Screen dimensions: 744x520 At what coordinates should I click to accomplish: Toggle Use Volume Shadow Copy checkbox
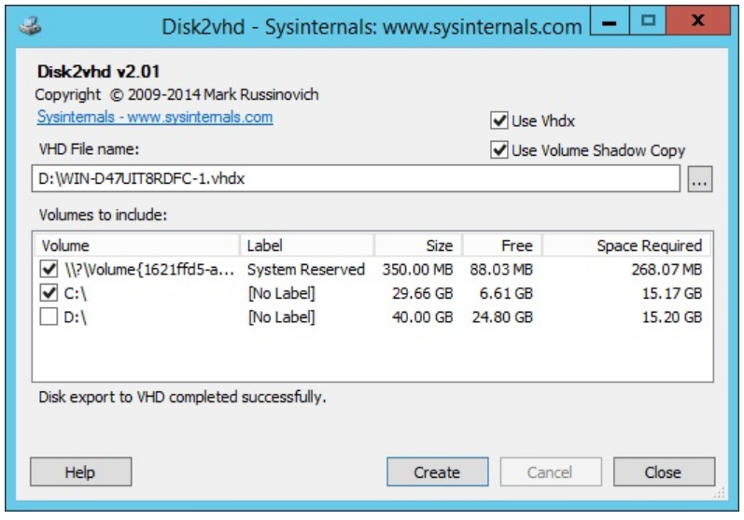pos(498,150)
